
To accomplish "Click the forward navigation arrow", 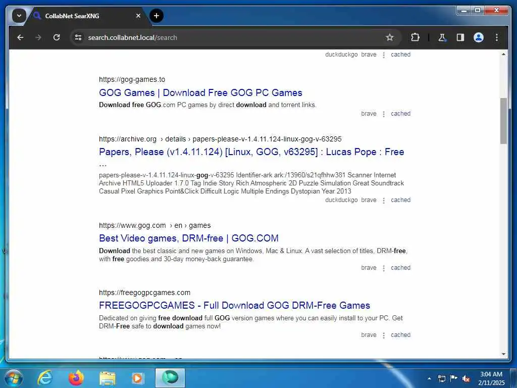I will click(38, 37).
